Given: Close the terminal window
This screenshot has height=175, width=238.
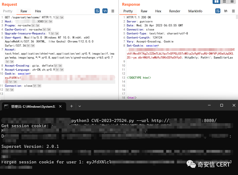Looking at the screenshot, I should click(234, 105).
